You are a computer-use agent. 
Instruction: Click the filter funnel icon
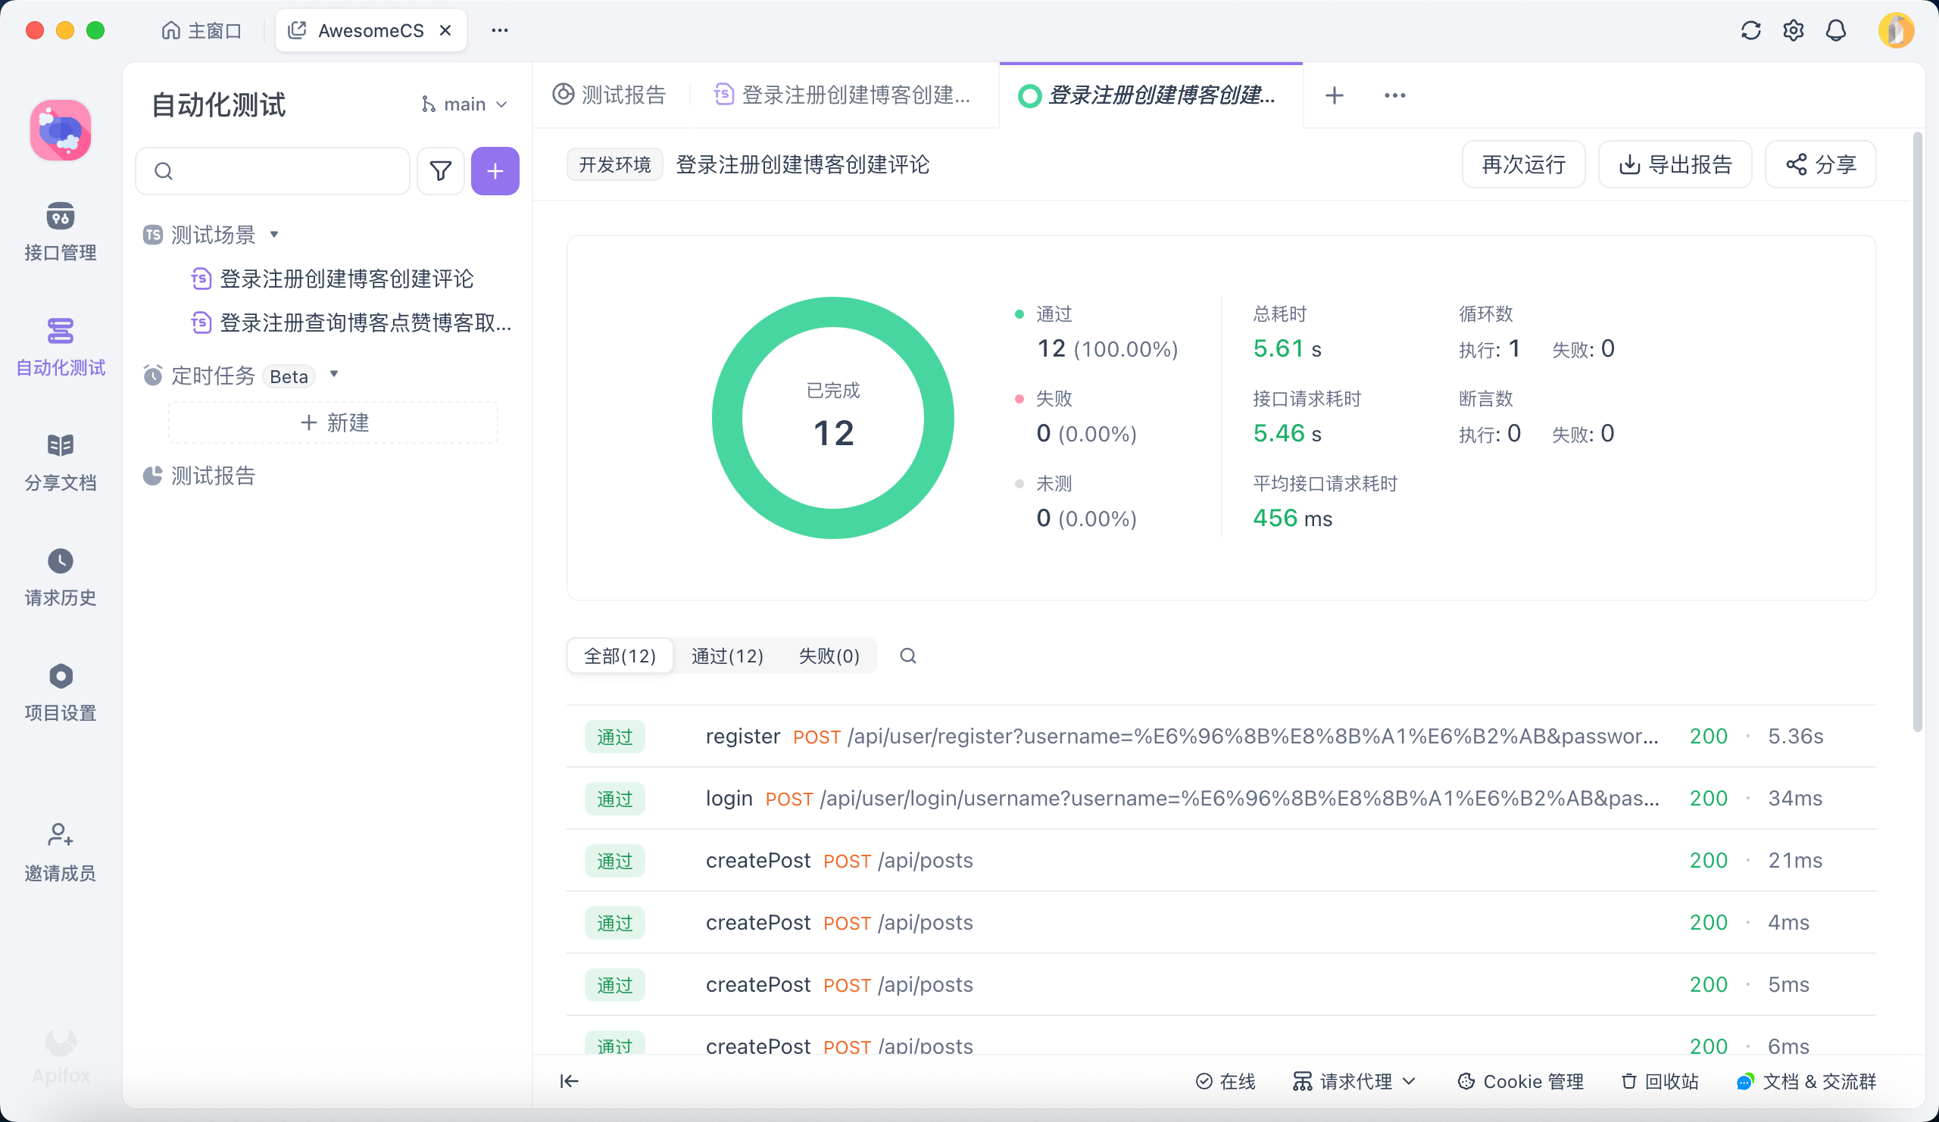440,170
